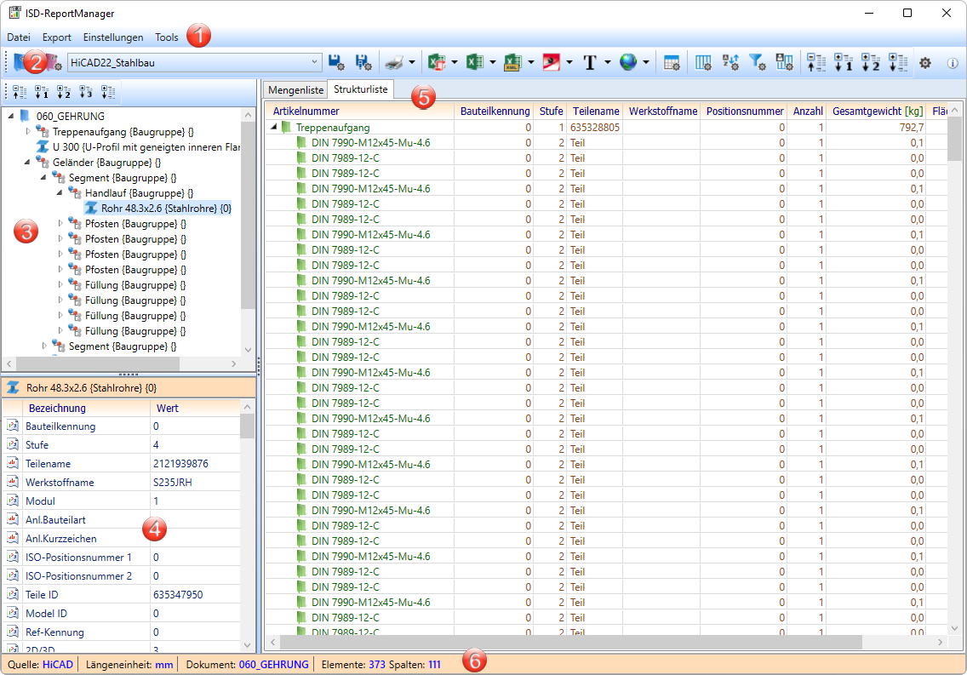Click the print icon in toolbar
The width and height of the screenshot is (967, 675).
393,62
